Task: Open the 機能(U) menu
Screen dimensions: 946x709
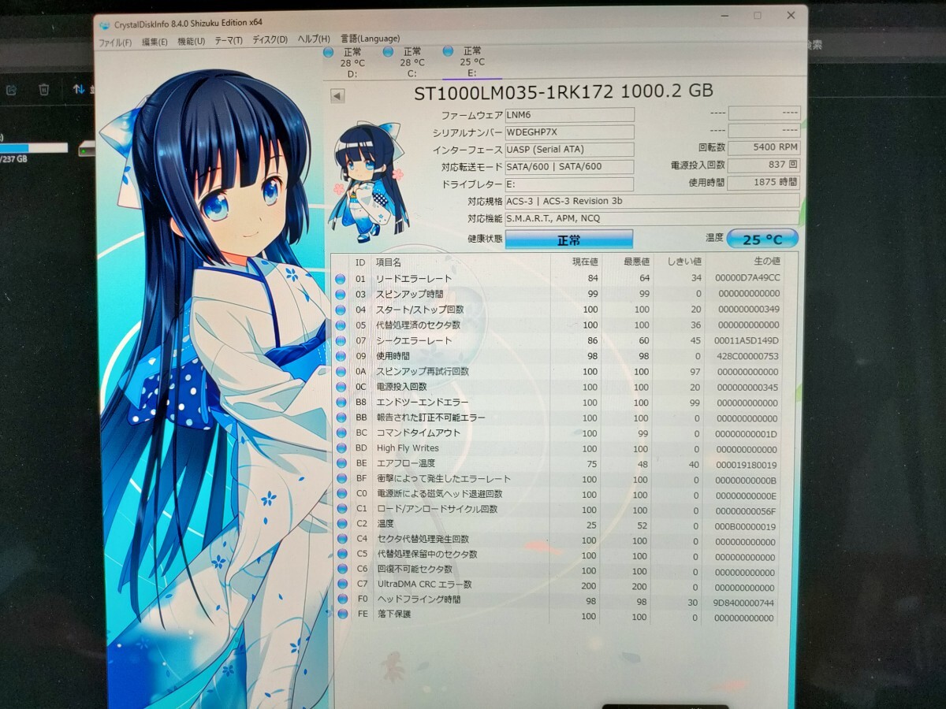Action: click(x=192, y=41)
